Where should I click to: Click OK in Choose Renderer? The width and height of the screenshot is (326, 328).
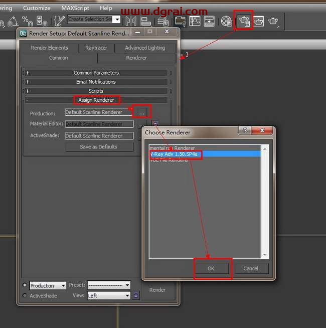(x=211, y=268)
